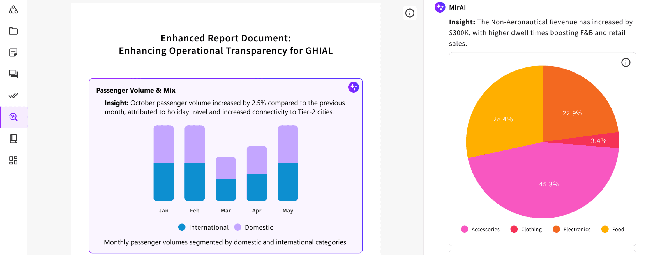
Task: Click the Mar bar in the chart
Action: click(x=226, y=179)
